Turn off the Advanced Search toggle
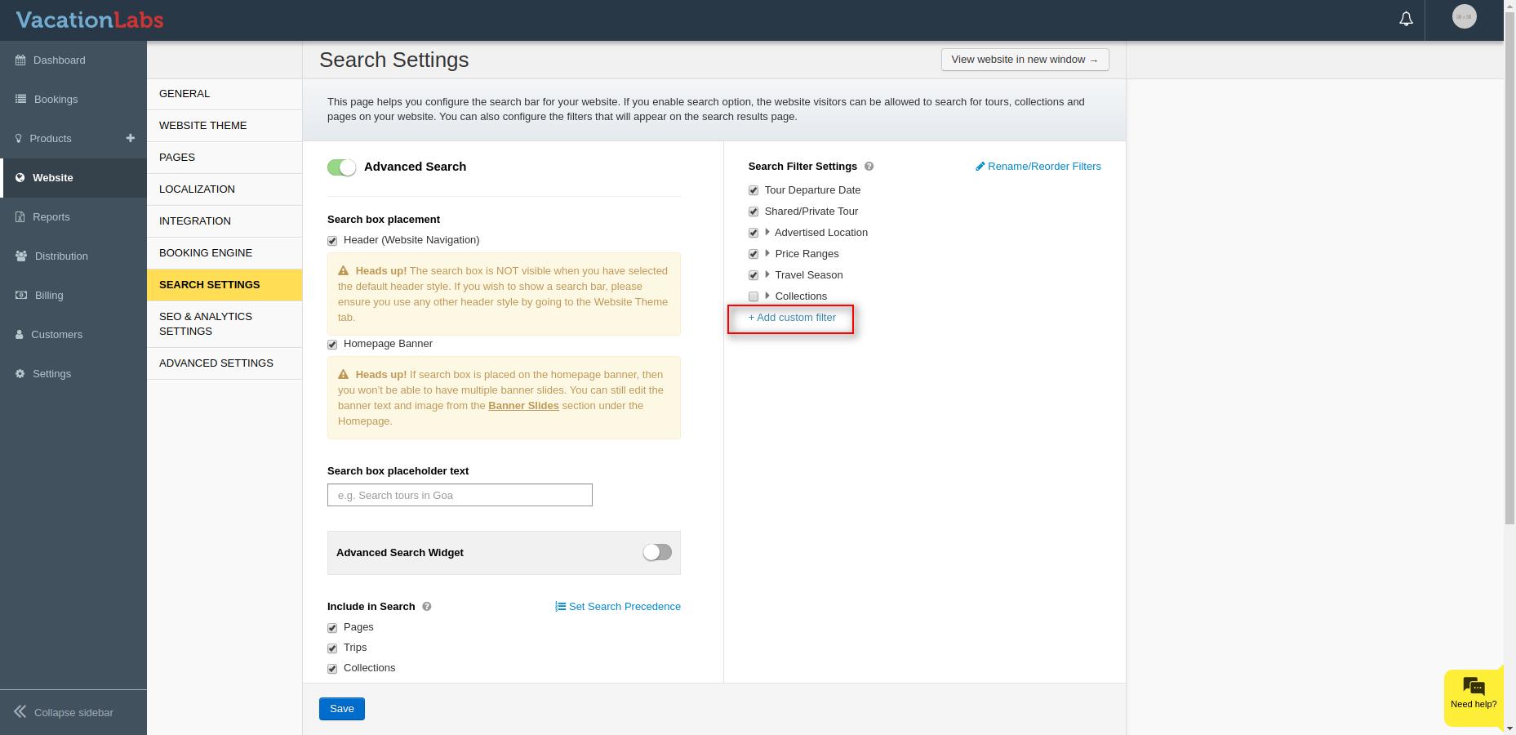 [x=341, y=167]
